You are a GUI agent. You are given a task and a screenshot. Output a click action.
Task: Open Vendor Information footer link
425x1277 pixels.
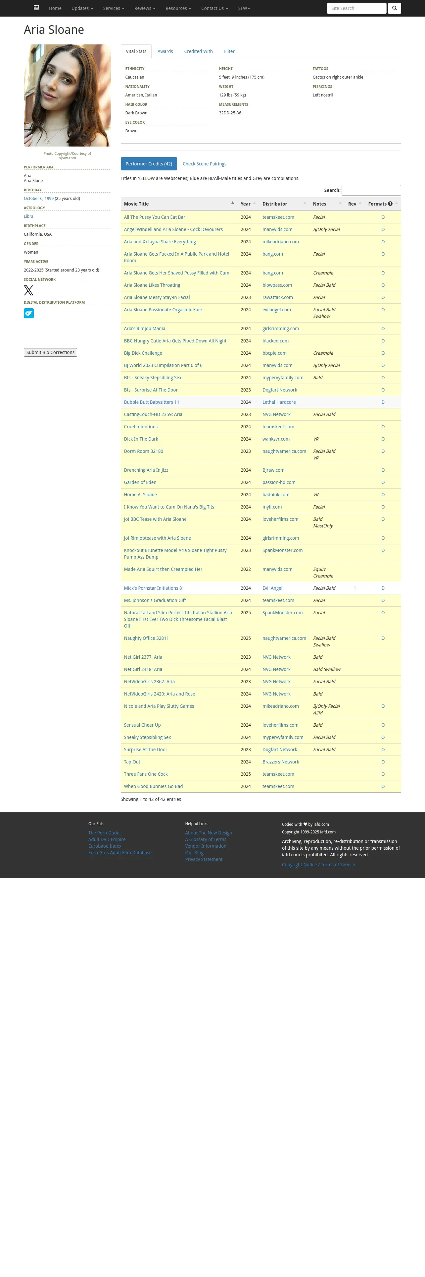(x=206, y=846)
